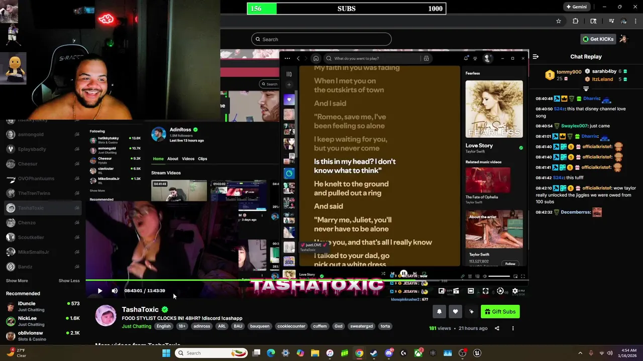The width and height of the screenshot is (643, 361).
Task: Click Show More in the following sidebar
Action: pyautogui.click(x=17, y=281)
